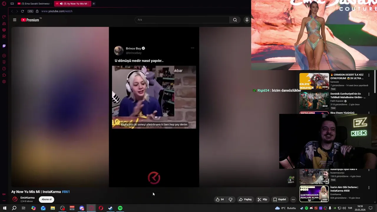Open Settings gear in Opera sidebar
Screen dimensions: 377x212
point(4,82)
